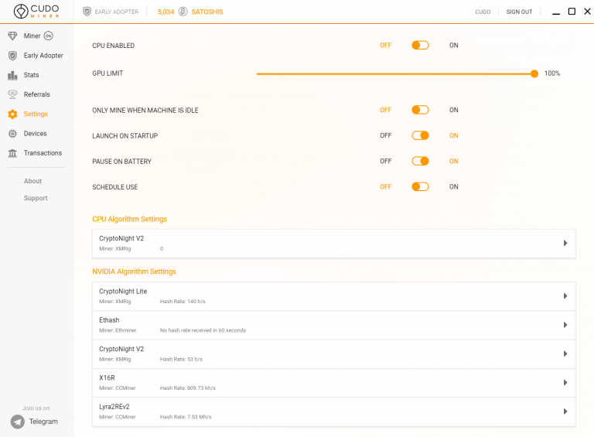Viewport: 594px width, 437px height.
Task: Click the Early Adopter shield icon in sidebar
Action: click(x=12, y=56)
